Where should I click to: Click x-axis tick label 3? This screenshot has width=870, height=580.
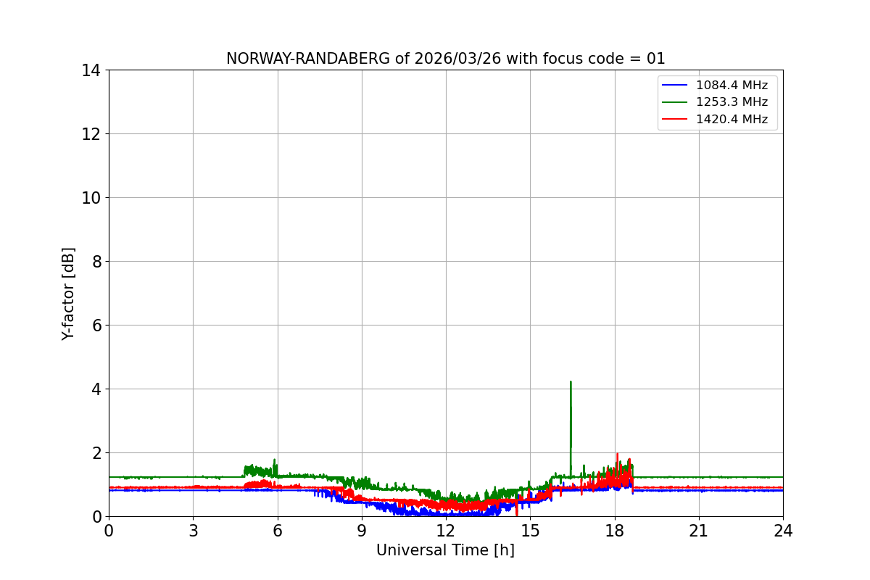(x=193, y=531)
